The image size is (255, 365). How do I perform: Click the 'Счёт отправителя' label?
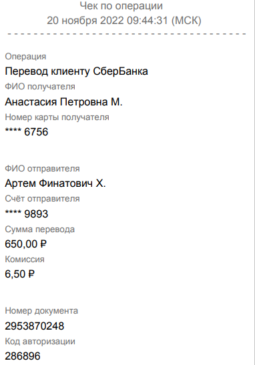click(x=42, y=199)
